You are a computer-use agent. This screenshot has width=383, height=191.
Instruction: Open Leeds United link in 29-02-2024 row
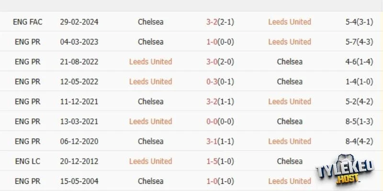(x=290, y=22)
